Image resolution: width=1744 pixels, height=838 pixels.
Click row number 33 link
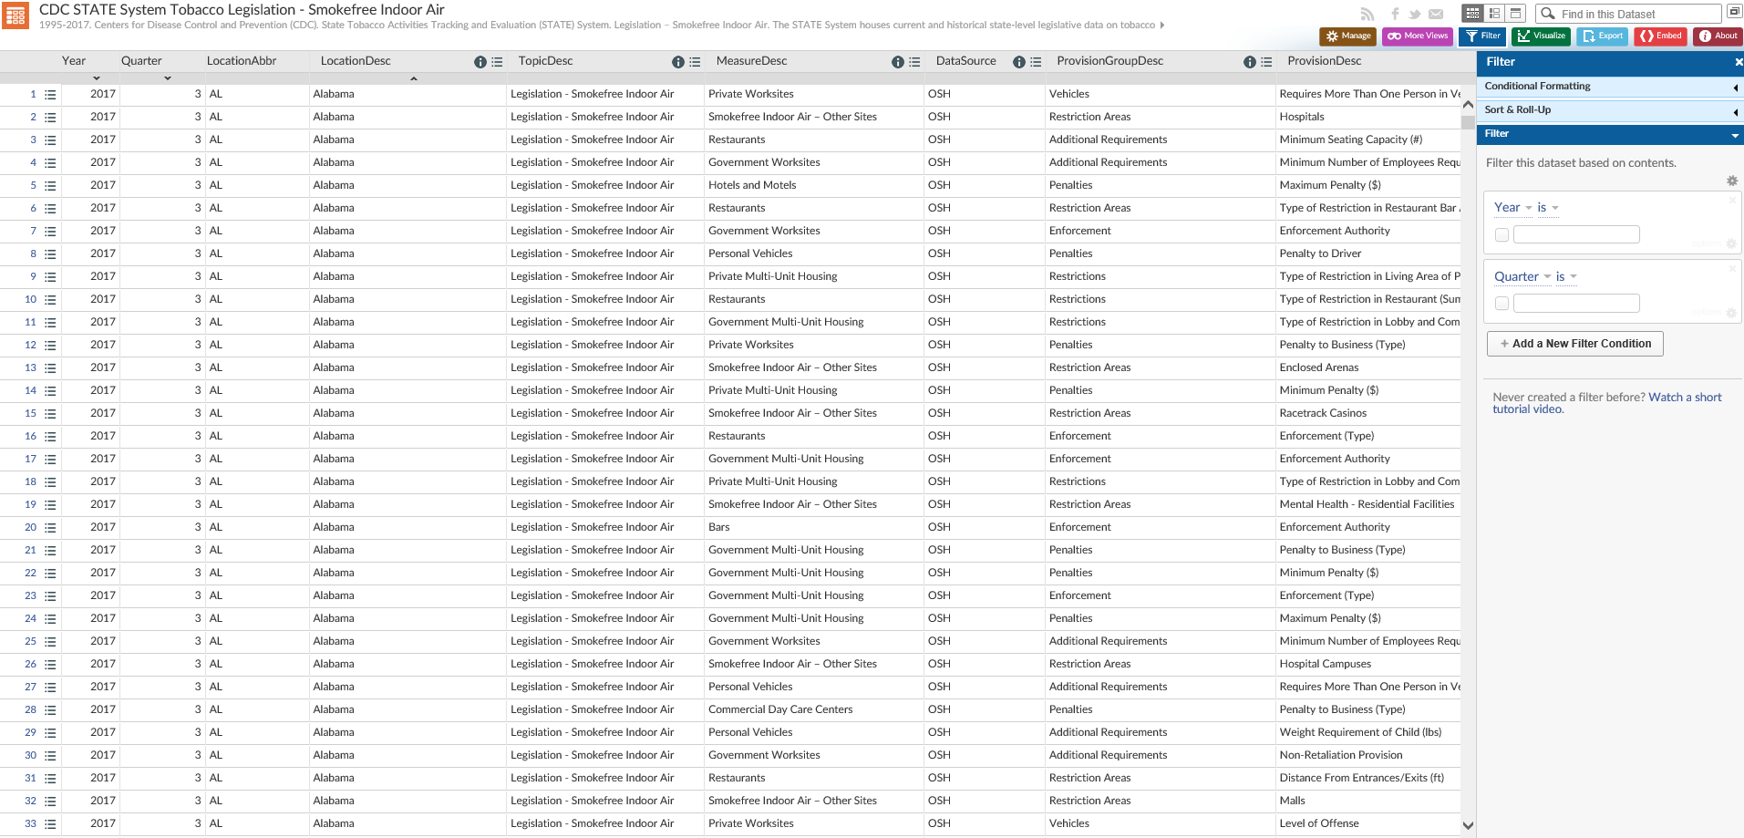click(31, 824)
